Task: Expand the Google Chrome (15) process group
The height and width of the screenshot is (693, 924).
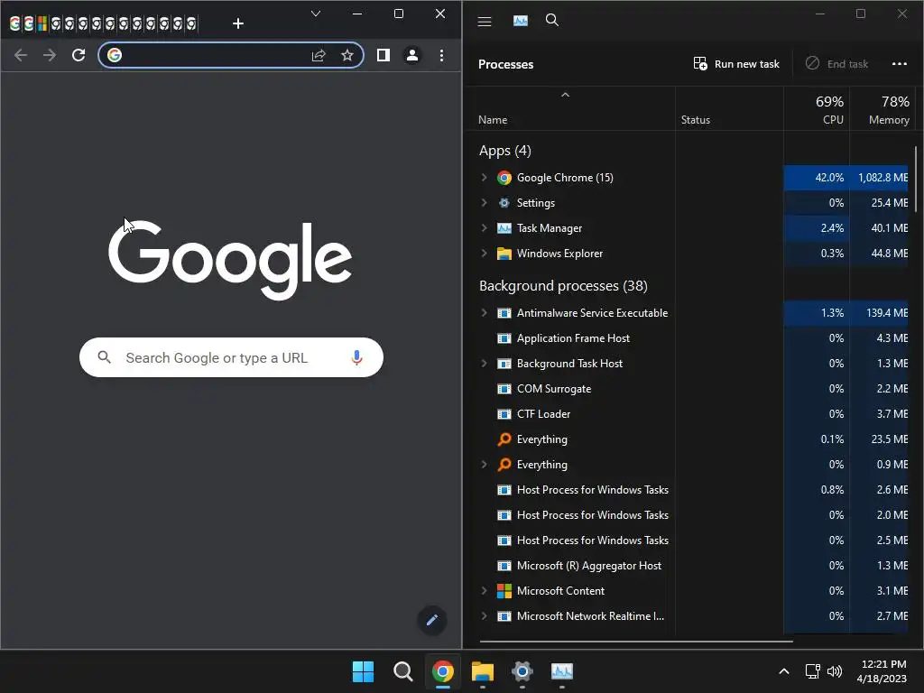Action: (x=484, y=178)
